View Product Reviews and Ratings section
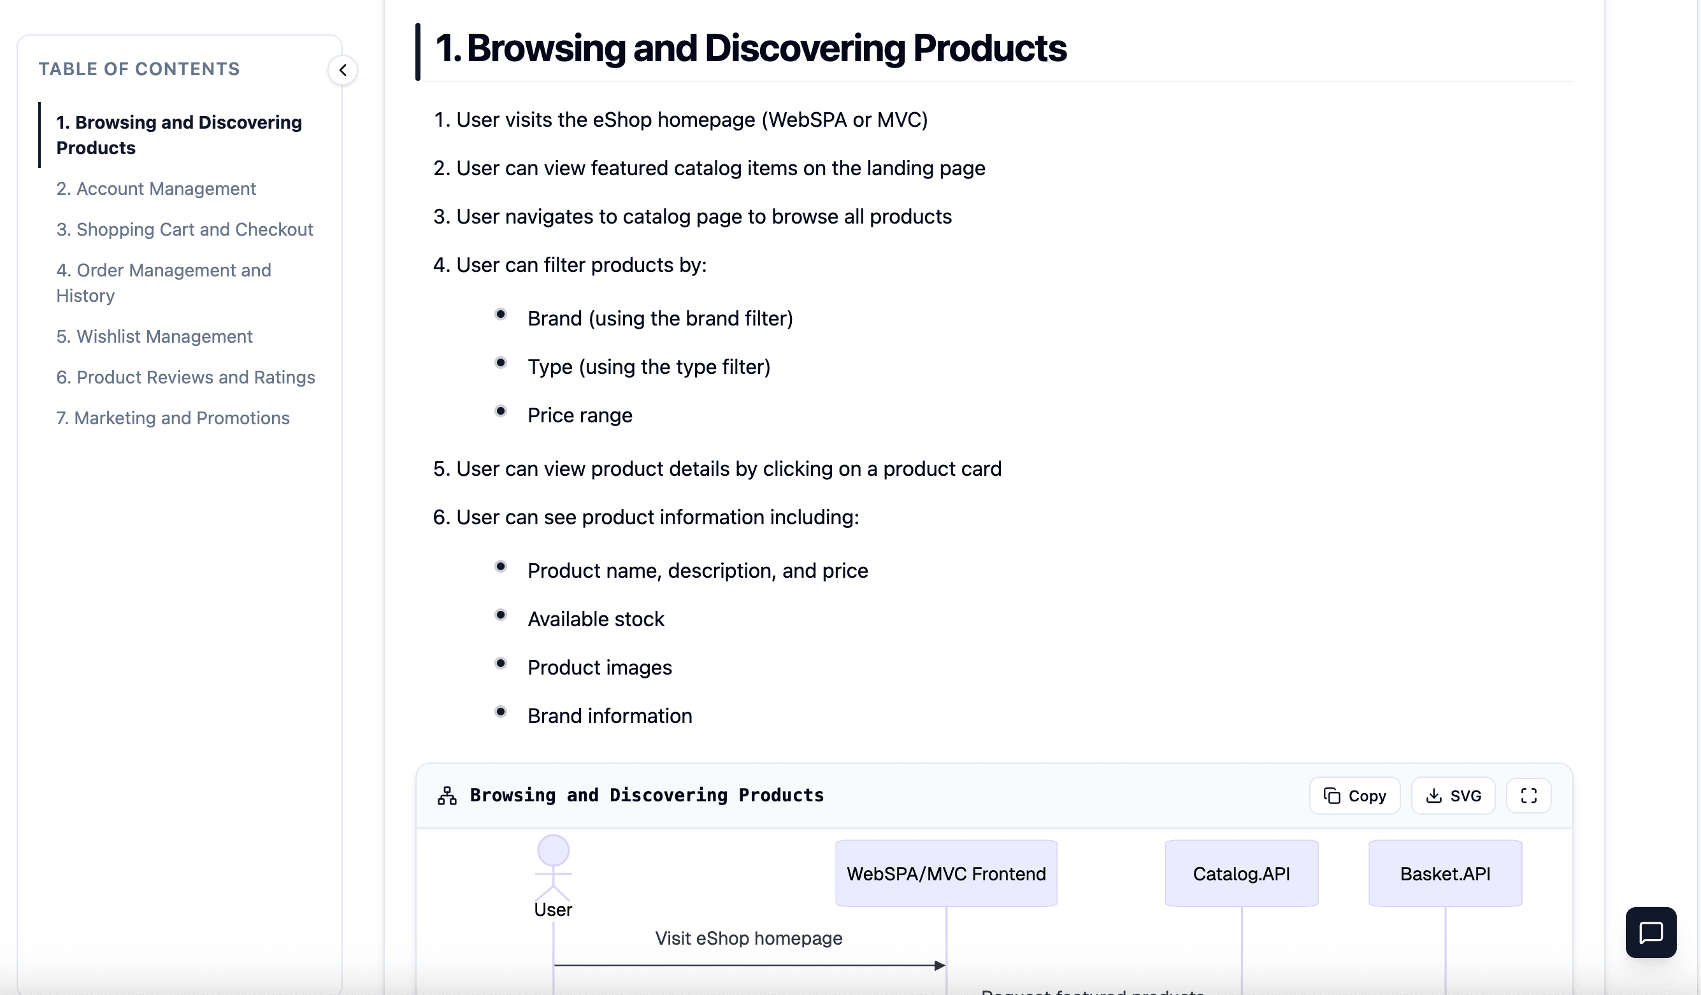 pos(185,377)
